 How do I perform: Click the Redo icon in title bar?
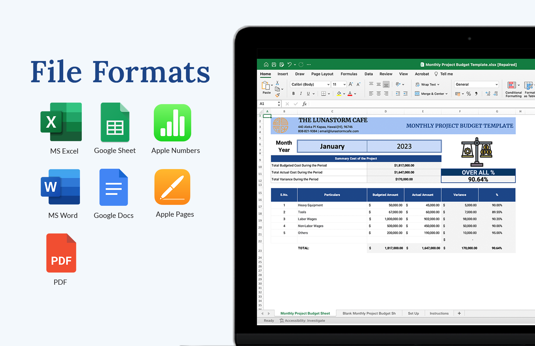(301, 64)
